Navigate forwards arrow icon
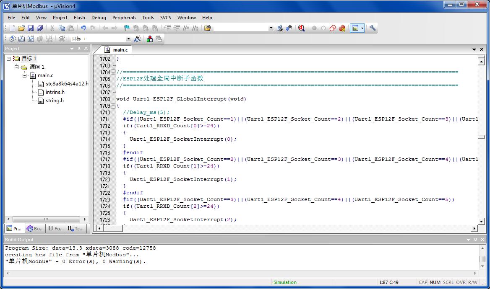Viewport: 490px width, 289px height. (115, 28)
